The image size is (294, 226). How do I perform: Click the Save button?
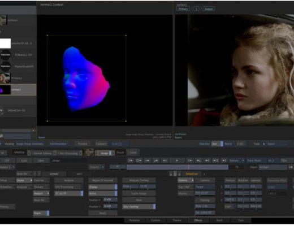[x=41, y=160]
